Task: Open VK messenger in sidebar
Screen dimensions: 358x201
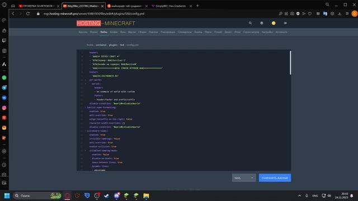Action: [x=4, y=98]
